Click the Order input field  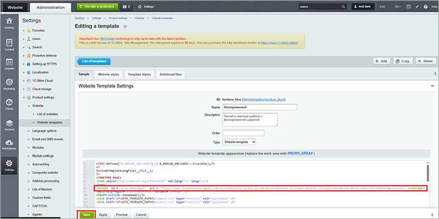244,133
